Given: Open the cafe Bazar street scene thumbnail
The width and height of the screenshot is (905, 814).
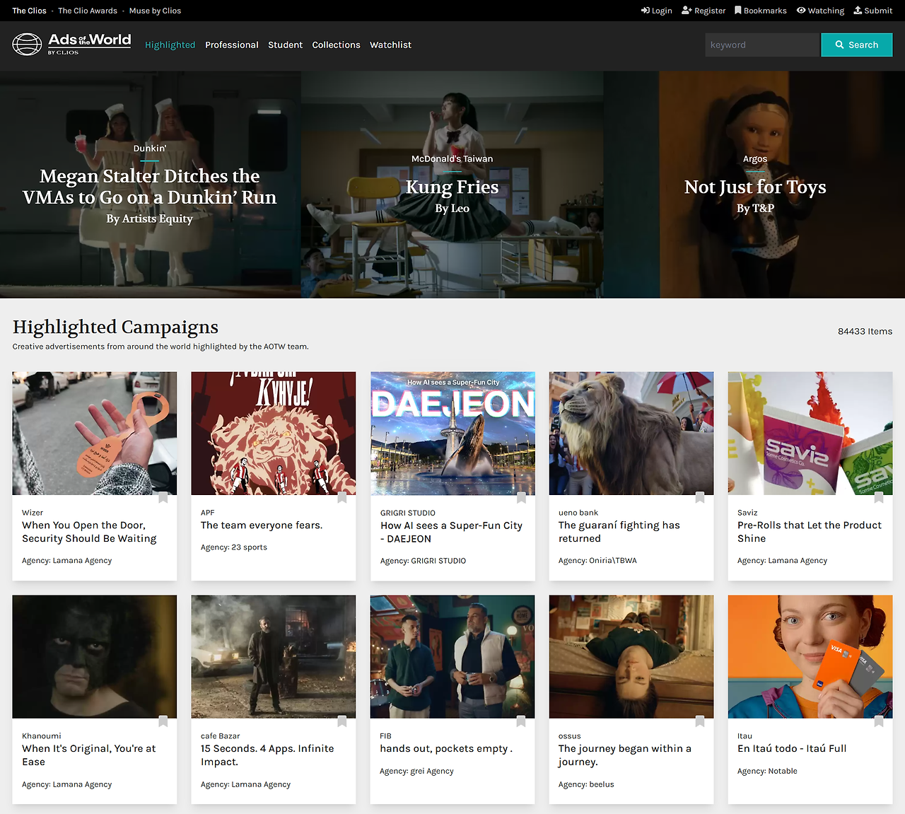Looking at the screenshot, I should coord(274,657).
